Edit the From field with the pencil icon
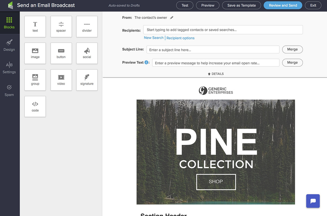 (172, 18)
